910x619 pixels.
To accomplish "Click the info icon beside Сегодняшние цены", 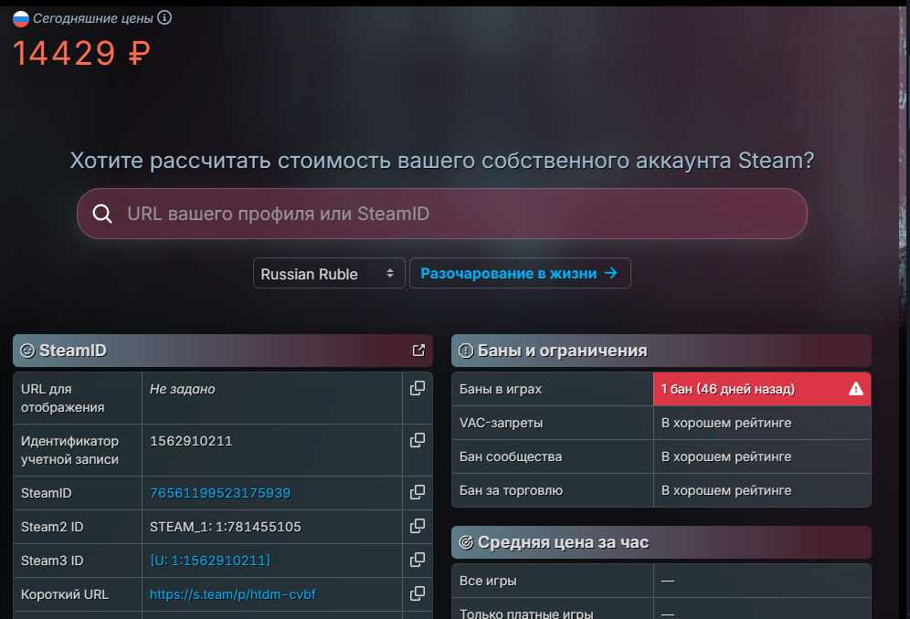I will [x=164, y=18].
